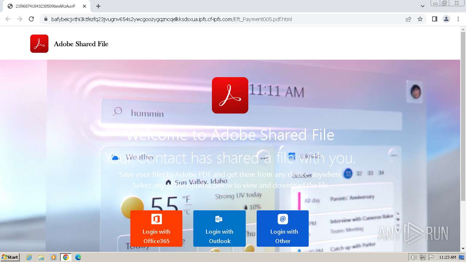
Task: Open Chrome three-dot menu
Action: pos(458,19)
